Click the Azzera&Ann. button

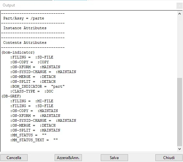pos(68,157)
